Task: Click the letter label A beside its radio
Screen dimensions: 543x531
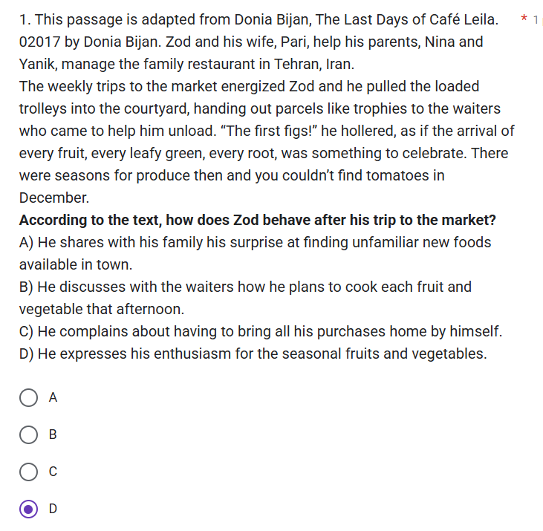Action: pyautogui.click(x=53, y=397)
